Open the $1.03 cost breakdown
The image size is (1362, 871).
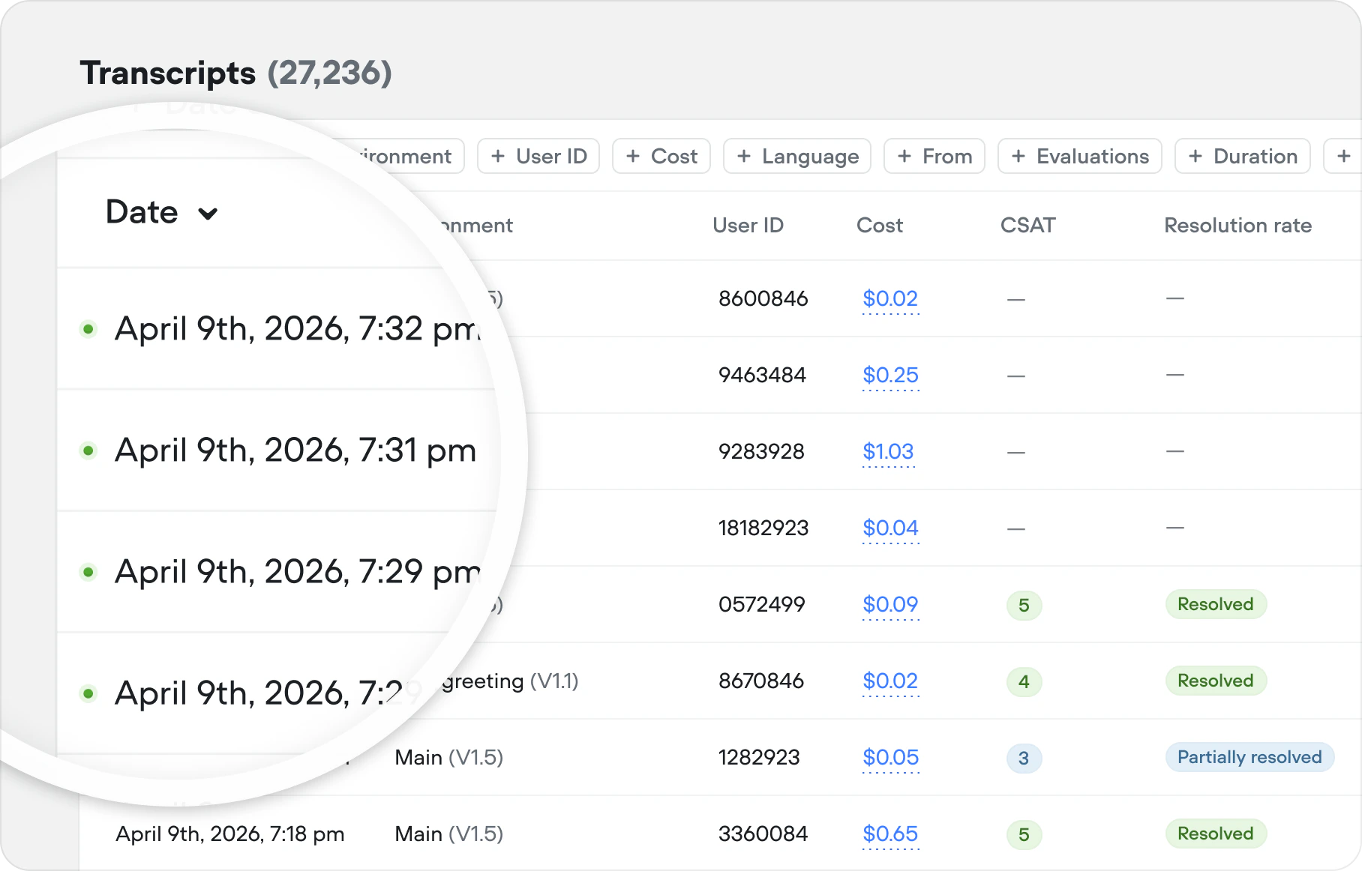pyautogui.click(x=888, y=451)
